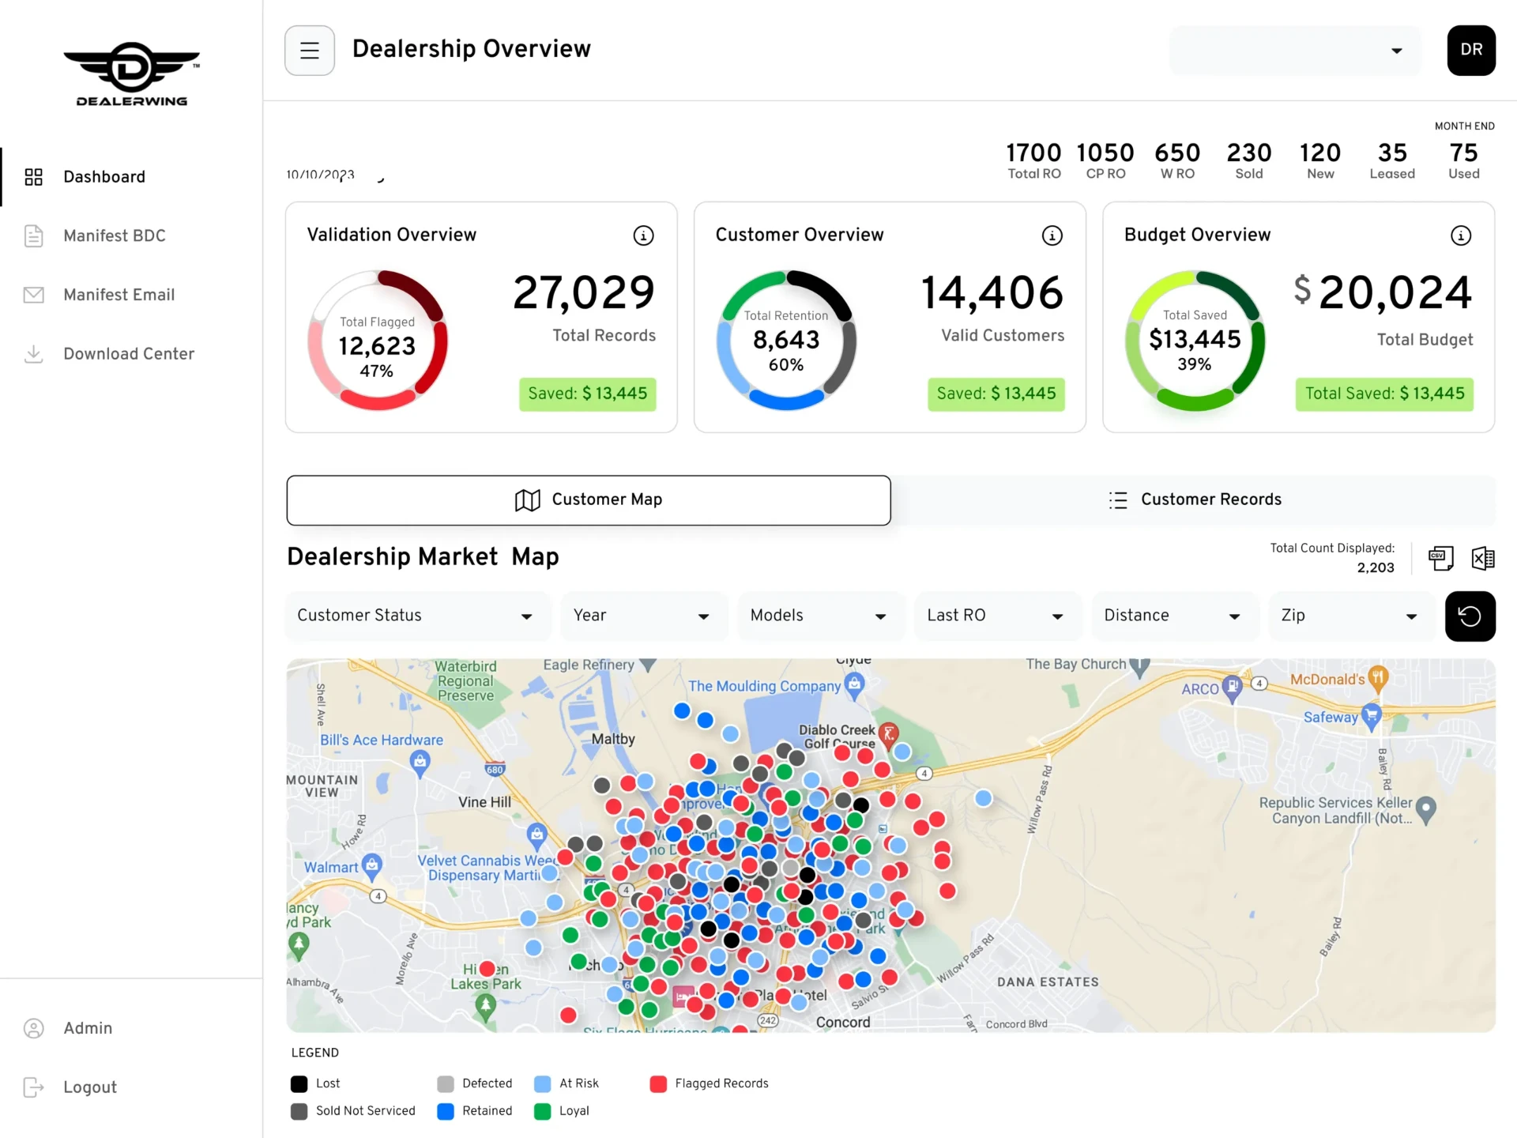Click the Logout exit icon
1517x1138 pixels.
click(33, 1087)
